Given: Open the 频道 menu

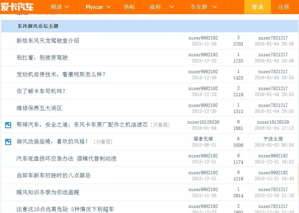Looking at the screenshot, I should coord(56,7).
